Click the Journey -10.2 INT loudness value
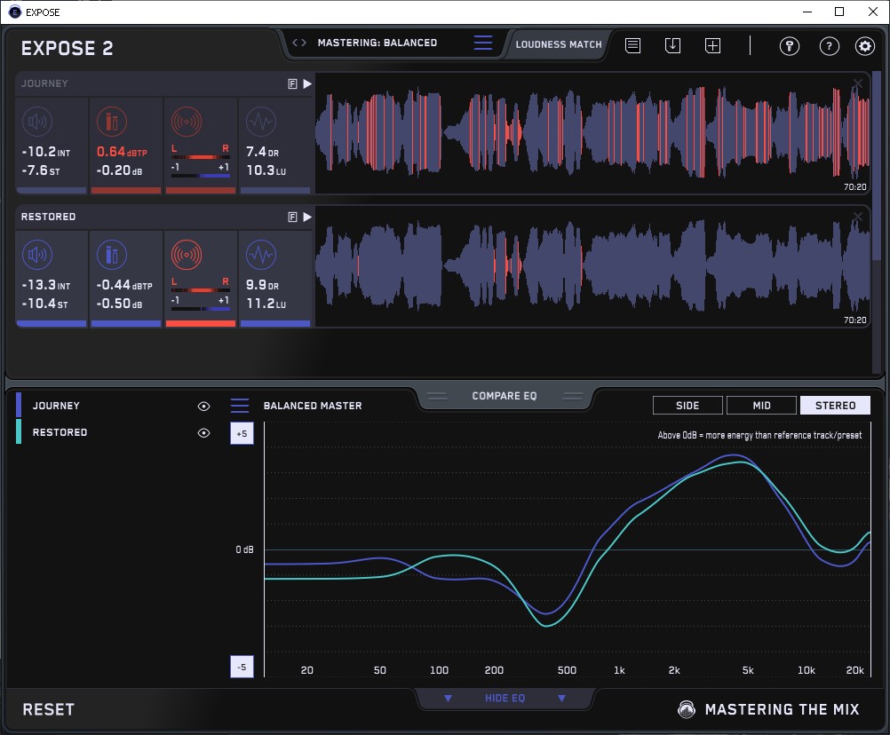 tap(46, 152)
